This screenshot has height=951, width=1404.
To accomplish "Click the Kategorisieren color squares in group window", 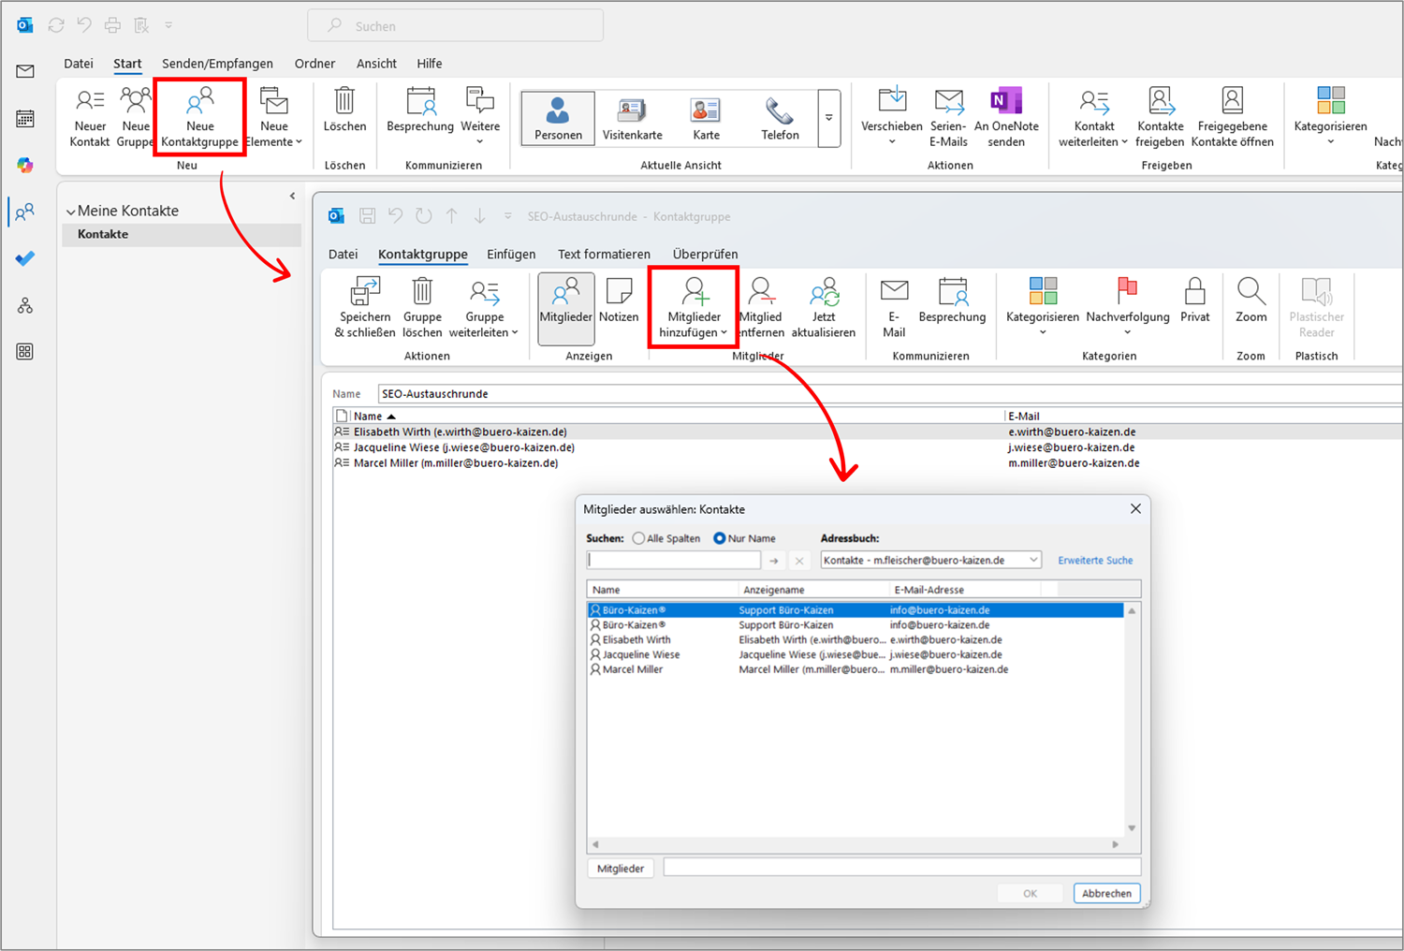I will [1043, 292].
